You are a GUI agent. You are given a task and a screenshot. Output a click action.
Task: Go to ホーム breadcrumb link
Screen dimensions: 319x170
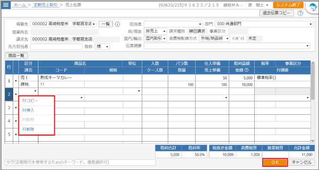click(19, 5)
